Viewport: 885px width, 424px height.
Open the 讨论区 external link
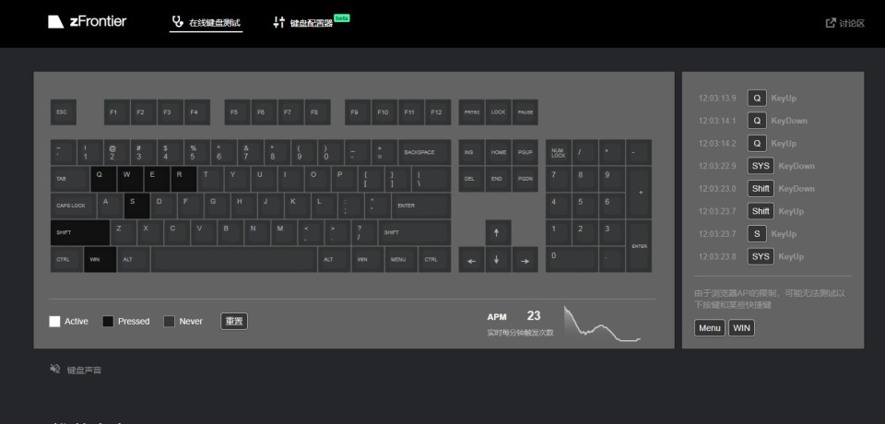point(845,23)
